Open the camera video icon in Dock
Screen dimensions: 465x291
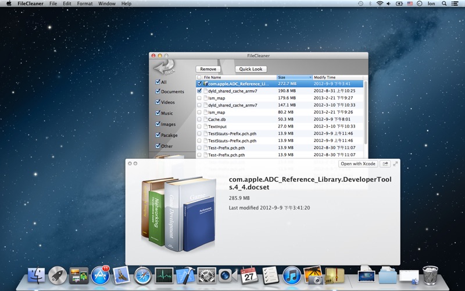pyautogui.click(x=228, y=275)
